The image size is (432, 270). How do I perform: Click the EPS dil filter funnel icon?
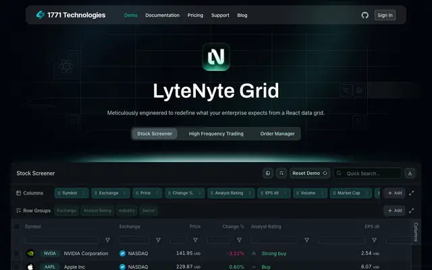point(374,240)
